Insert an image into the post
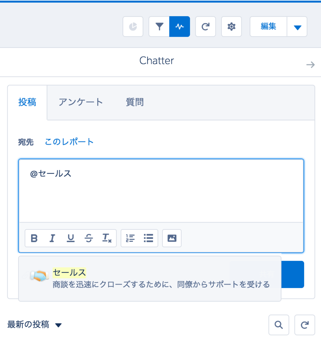Screen dimensions: 321x345 171,238
